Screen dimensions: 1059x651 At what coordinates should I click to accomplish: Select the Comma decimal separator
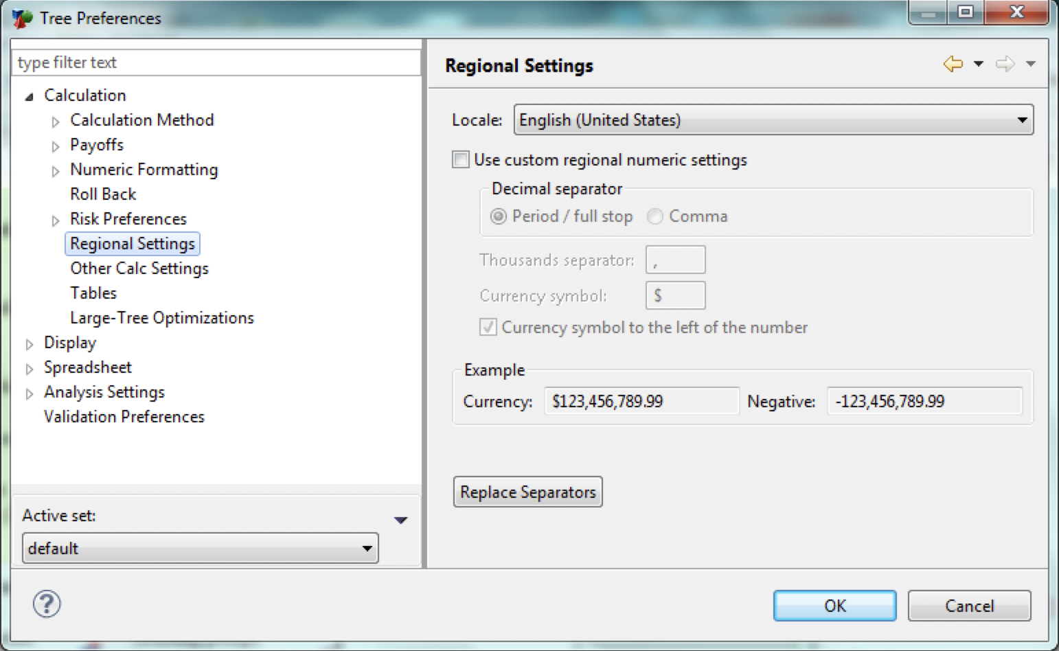tap(655, 216)
